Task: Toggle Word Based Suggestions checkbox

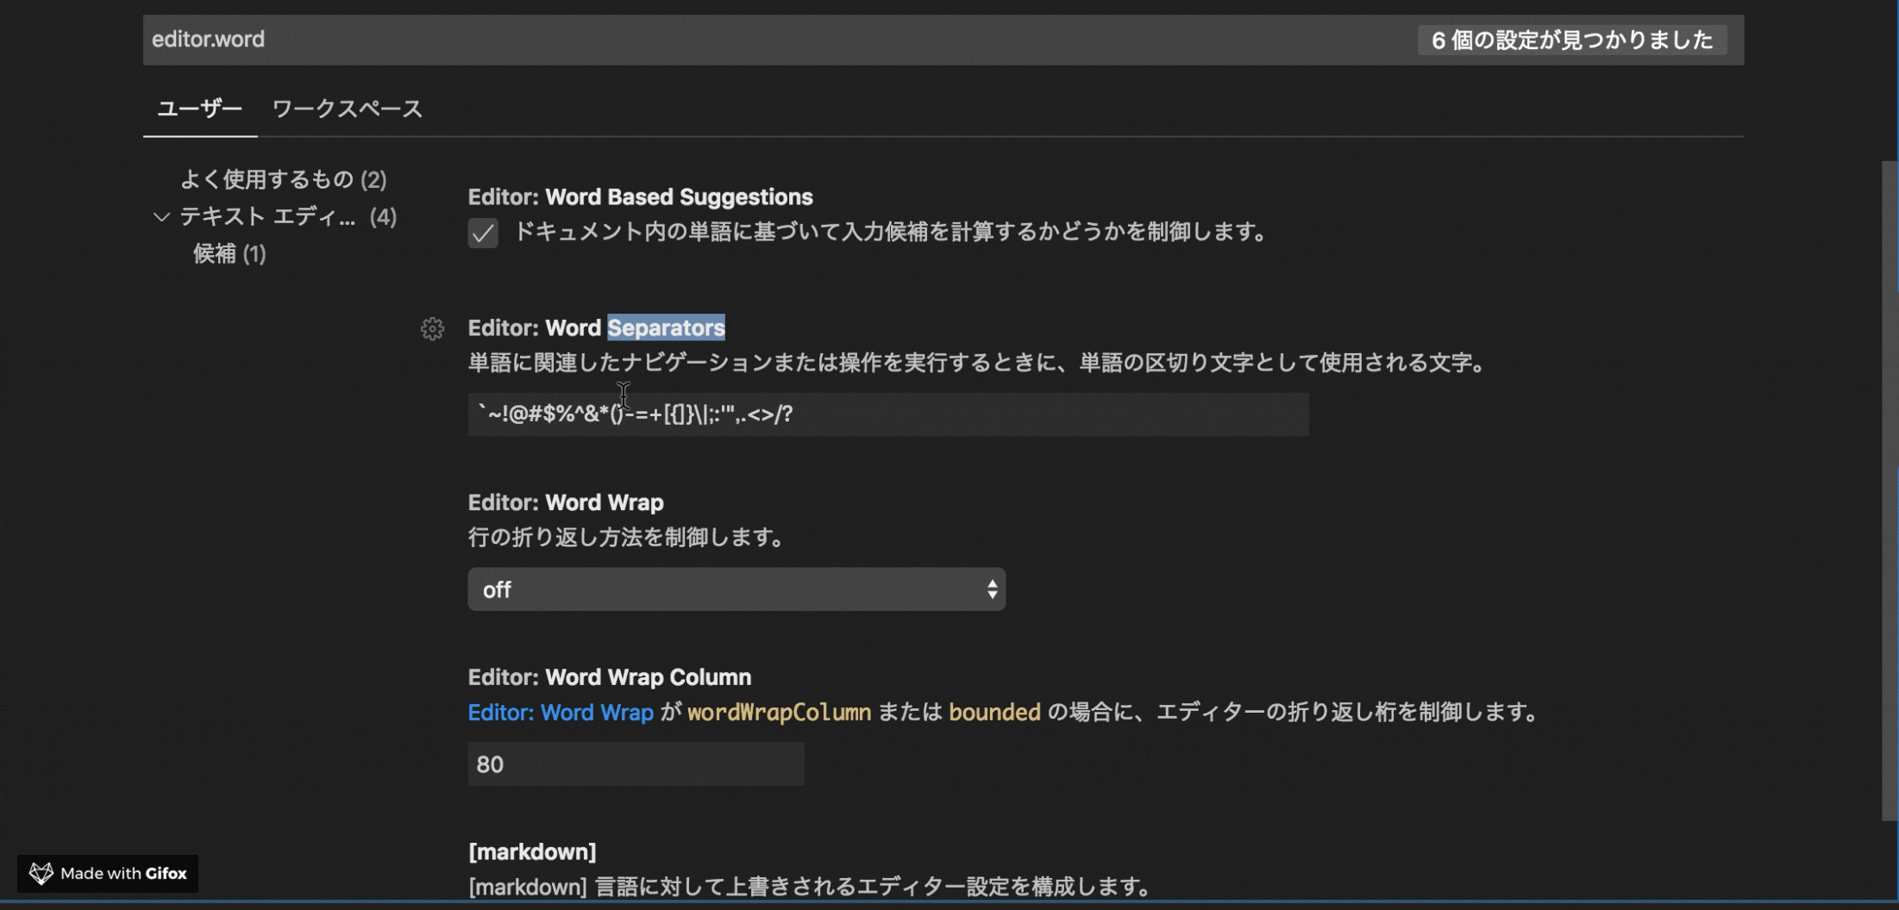Action: pos(483,233)
